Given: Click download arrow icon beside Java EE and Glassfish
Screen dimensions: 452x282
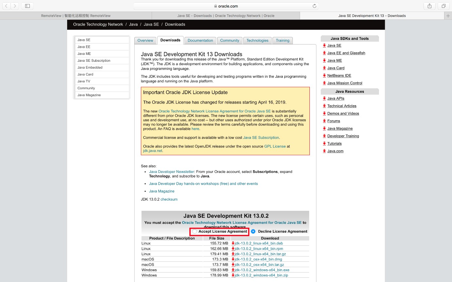Looking at the screenshot, I should (x=324, y=53).
